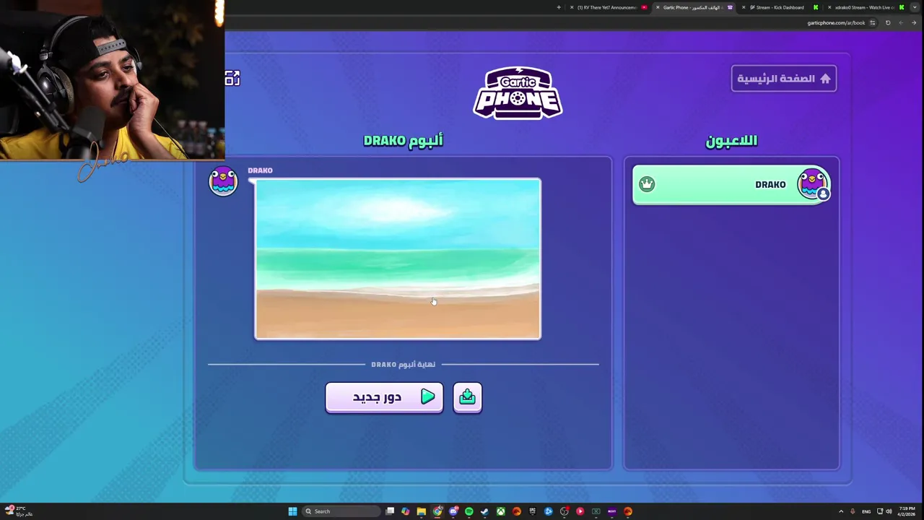
Task: Switch input language via ENG indicator
Action: coord(866,511)
